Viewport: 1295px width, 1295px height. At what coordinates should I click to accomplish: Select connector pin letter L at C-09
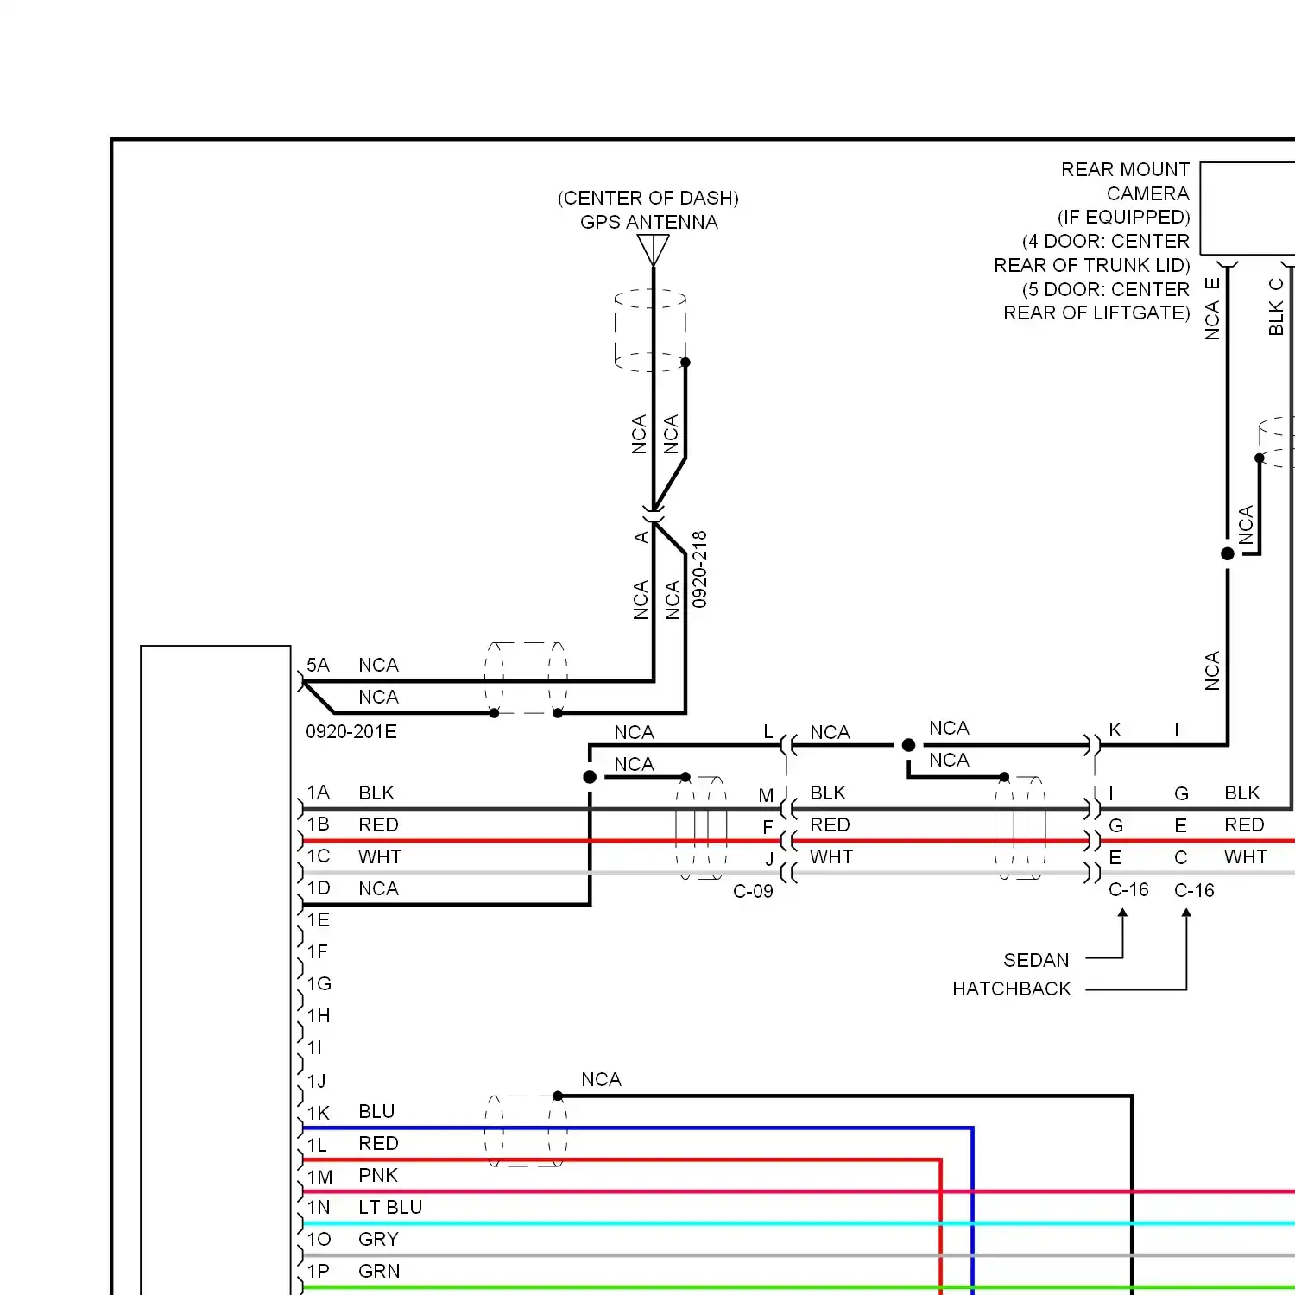(x=768, y=732)
